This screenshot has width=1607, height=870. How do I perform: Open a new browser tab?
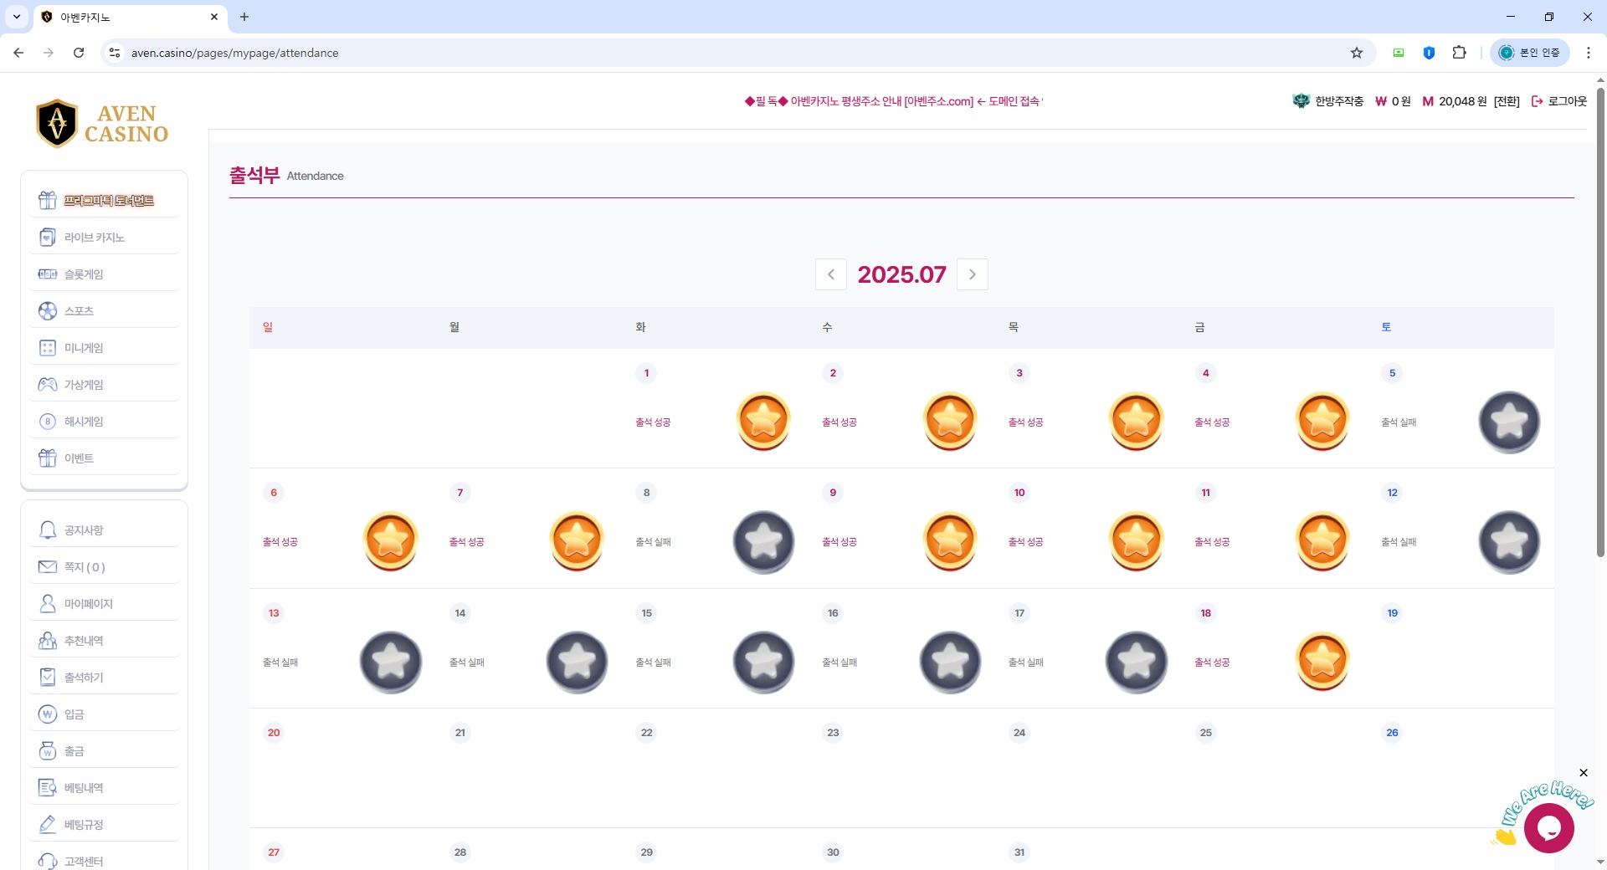(x=244, y=17)
